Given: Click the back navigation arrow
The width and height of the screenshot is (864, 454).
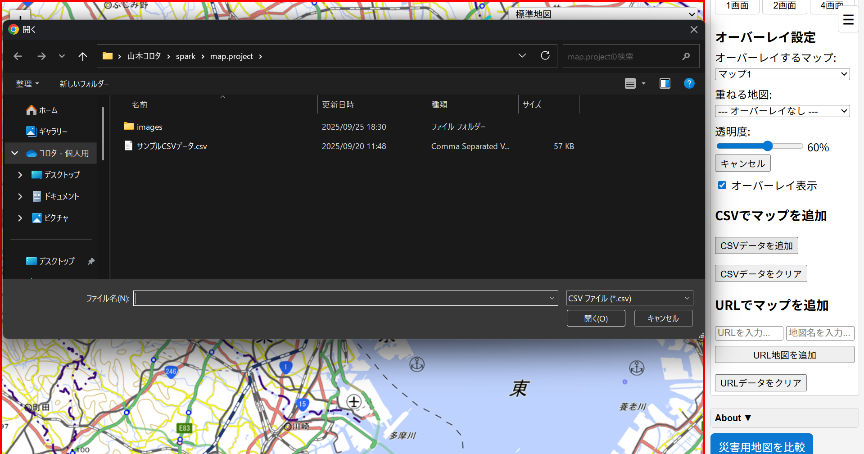Looking at the screenshot, I should point(18,56).
